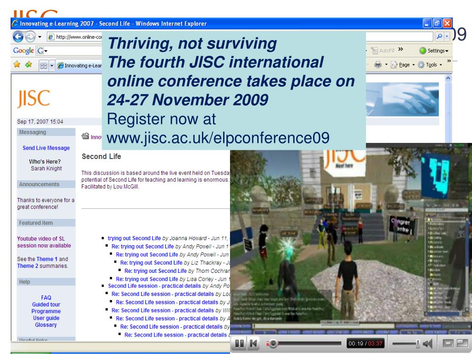The image size is (472, 354).
Task: Pause the Second Life video
Action: pos(239,343)
